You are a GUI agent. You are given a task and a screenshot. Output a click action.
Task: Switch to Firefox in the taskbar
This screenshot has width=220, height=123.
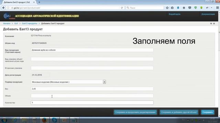click(44, 120)
